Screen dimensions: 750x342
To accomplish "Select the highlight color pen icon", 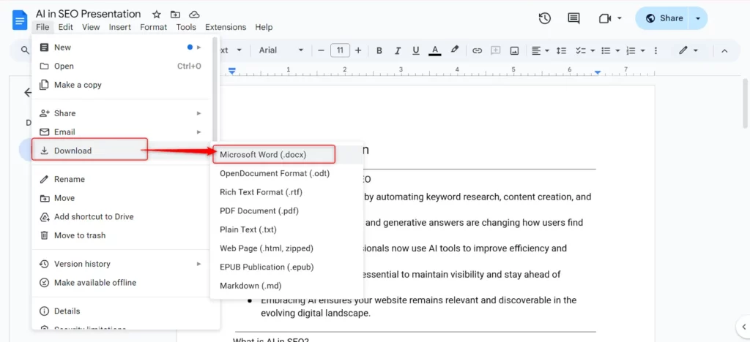I will [x=454, y=50].
